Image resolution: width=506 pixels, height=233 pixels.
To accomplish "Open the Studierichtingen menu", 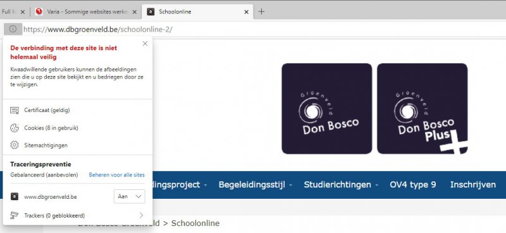I will (337, 185).
